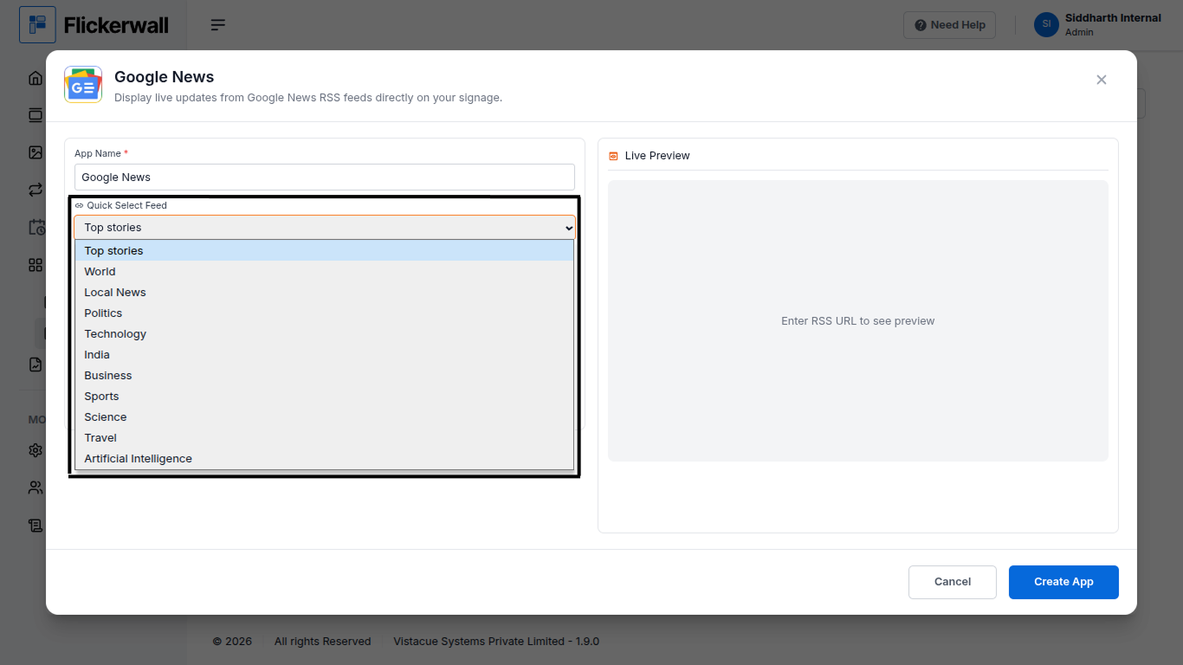
Task: Open the users people icon in sidebar
Action: (36, 487)
